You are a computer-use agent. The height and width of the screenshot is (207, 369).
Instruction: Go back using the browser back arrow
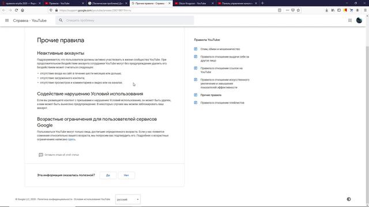point(3,10)
